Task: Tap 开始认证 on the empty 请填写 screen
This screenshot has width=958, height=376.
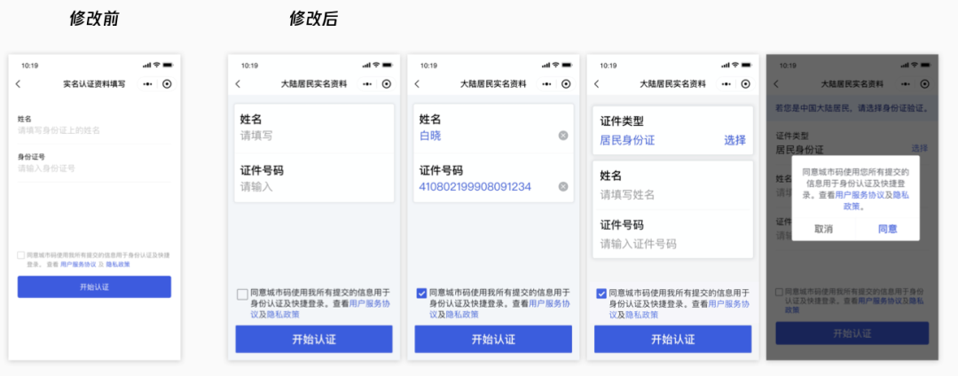Action: [x=314, y=340]
